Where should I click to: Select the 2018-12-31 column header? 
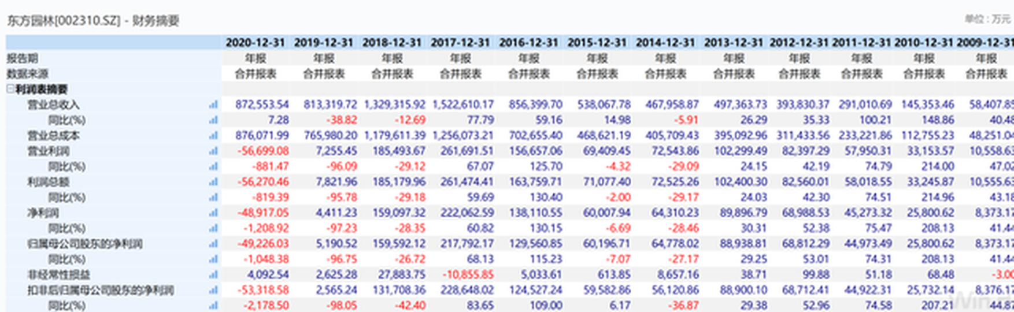point(391,43)
